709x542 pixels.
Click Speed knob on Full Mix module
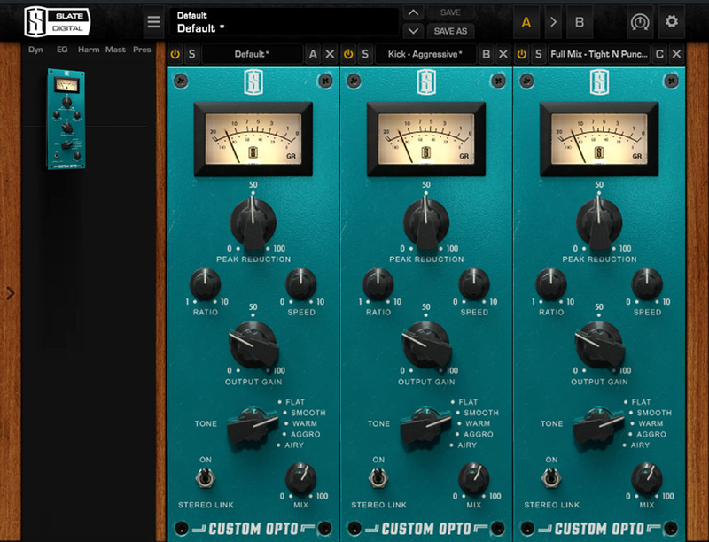tap(647, 284)
